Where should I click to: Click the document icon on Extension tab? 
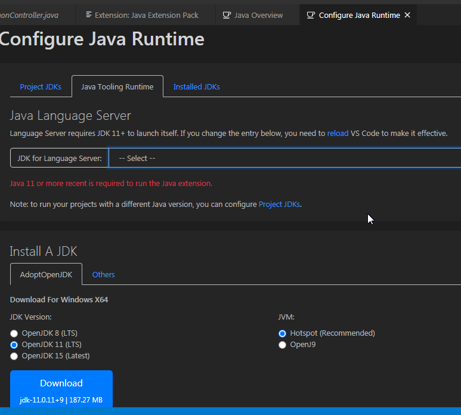tap(88, 15)
